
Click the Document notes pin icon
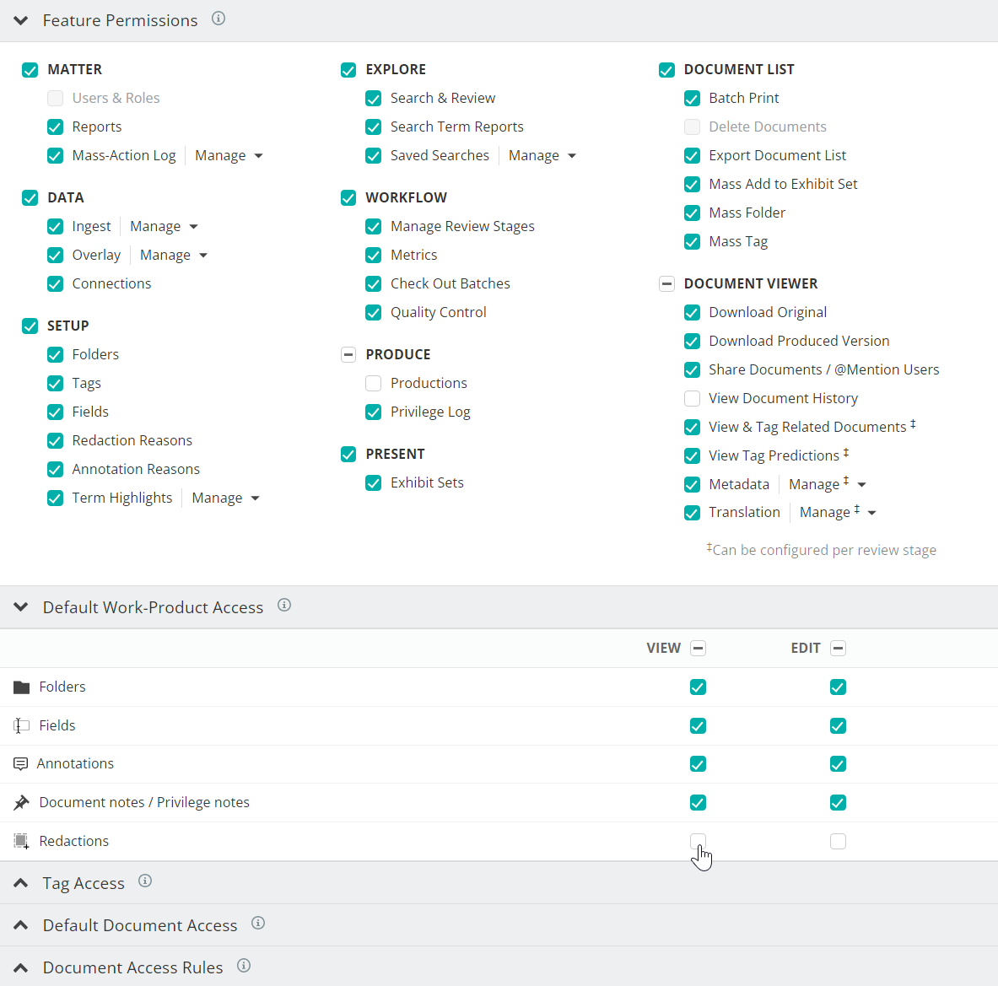pyautogui.click(x=21, y=803)
